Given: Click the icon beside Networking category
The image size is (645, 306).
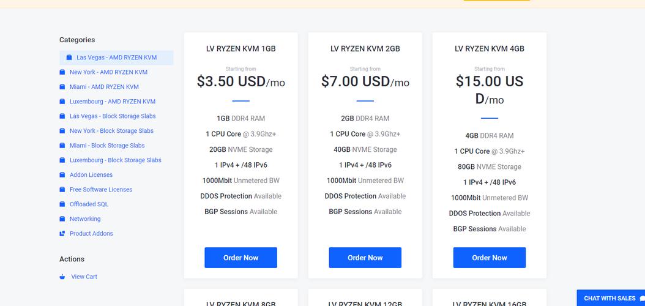Looking at the screenshot, I should 62,219.
